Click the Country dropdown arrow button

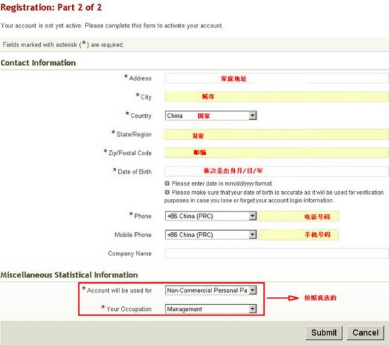click(252, 116)
